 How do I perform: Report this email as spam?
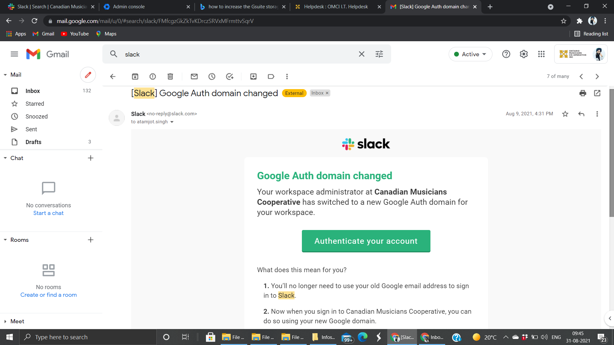pos(153,76)
